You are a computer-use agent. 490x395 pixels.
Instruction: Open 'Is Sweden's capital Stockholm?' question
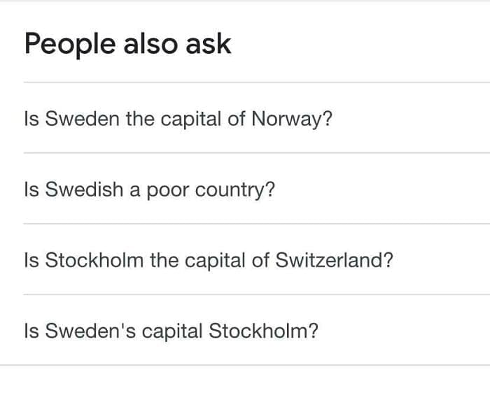pos(171,330)
